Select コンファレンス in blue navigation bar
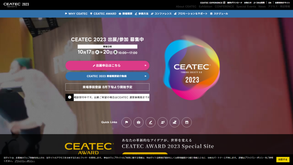293x165 pixels. coord(161,14)
